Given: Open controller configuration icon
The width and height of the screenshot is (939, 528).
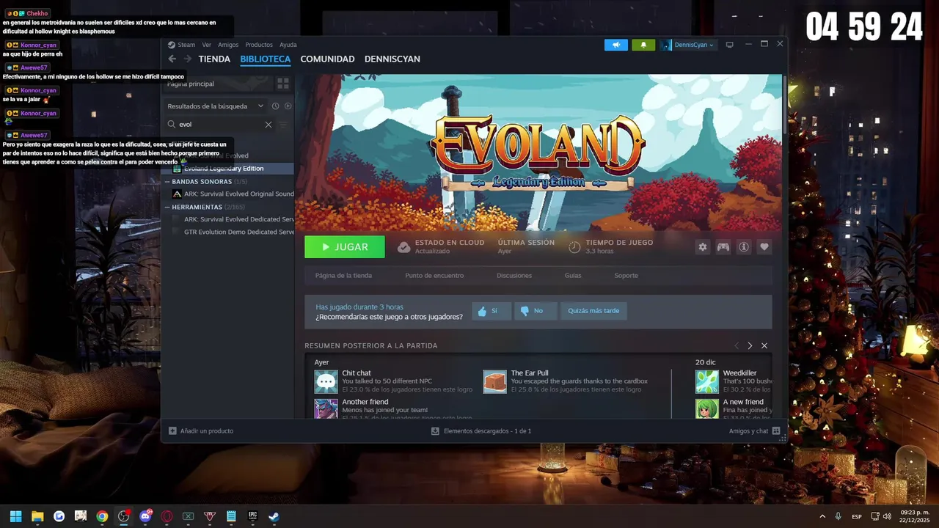Looking at the screenshot, I should pyautogui.click(x=723, y=247).
